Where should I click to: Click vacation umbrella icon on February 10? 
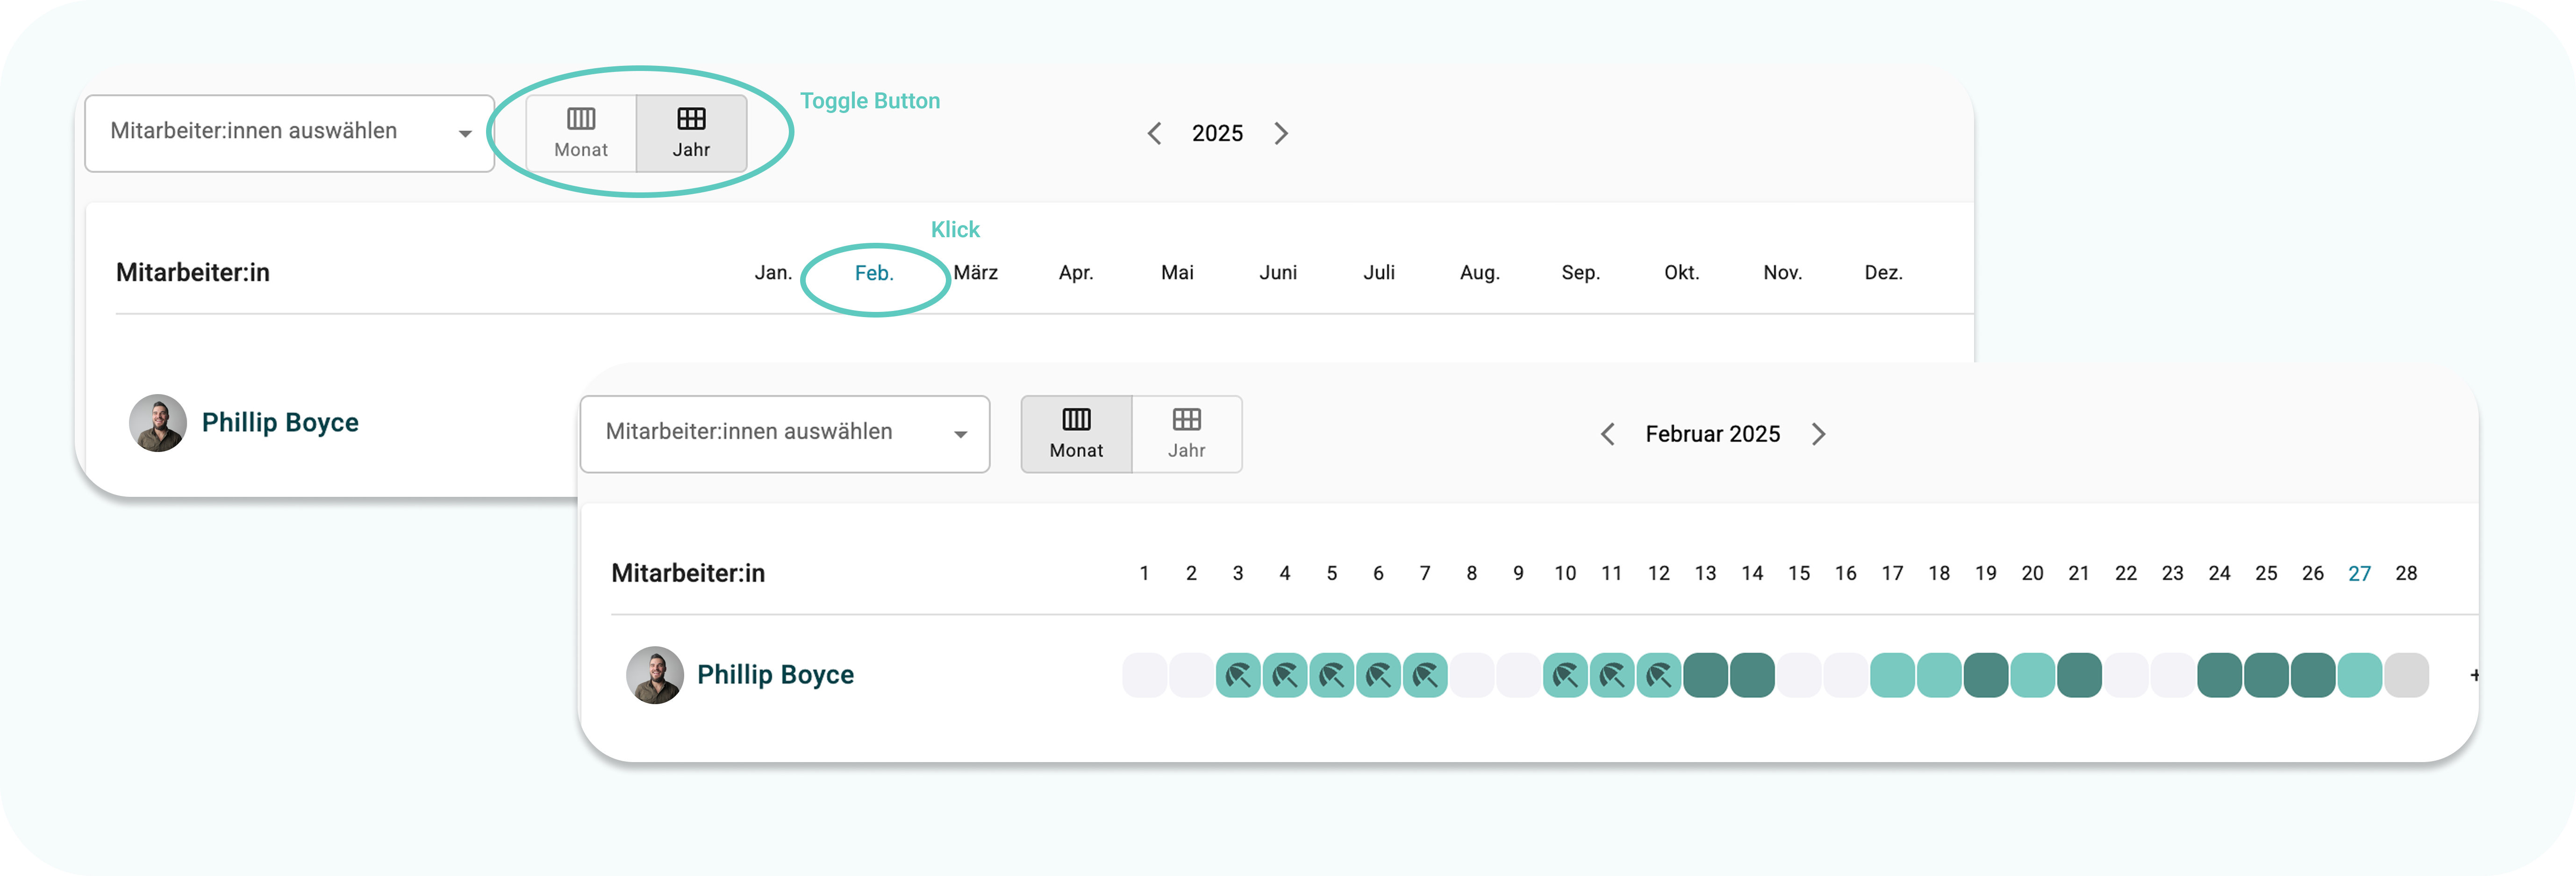pos(1565,676)
